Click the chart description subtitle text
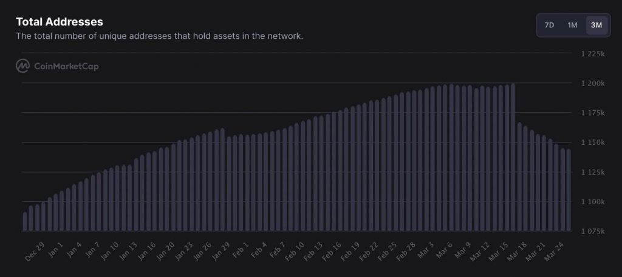This screenshot has height=277, width=622. pos(160,36)
